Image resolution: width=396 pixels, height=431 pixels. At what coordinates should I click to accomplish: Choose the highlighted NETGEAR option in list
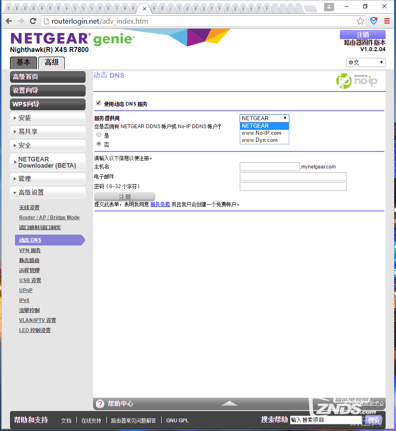tap(264, 126)
